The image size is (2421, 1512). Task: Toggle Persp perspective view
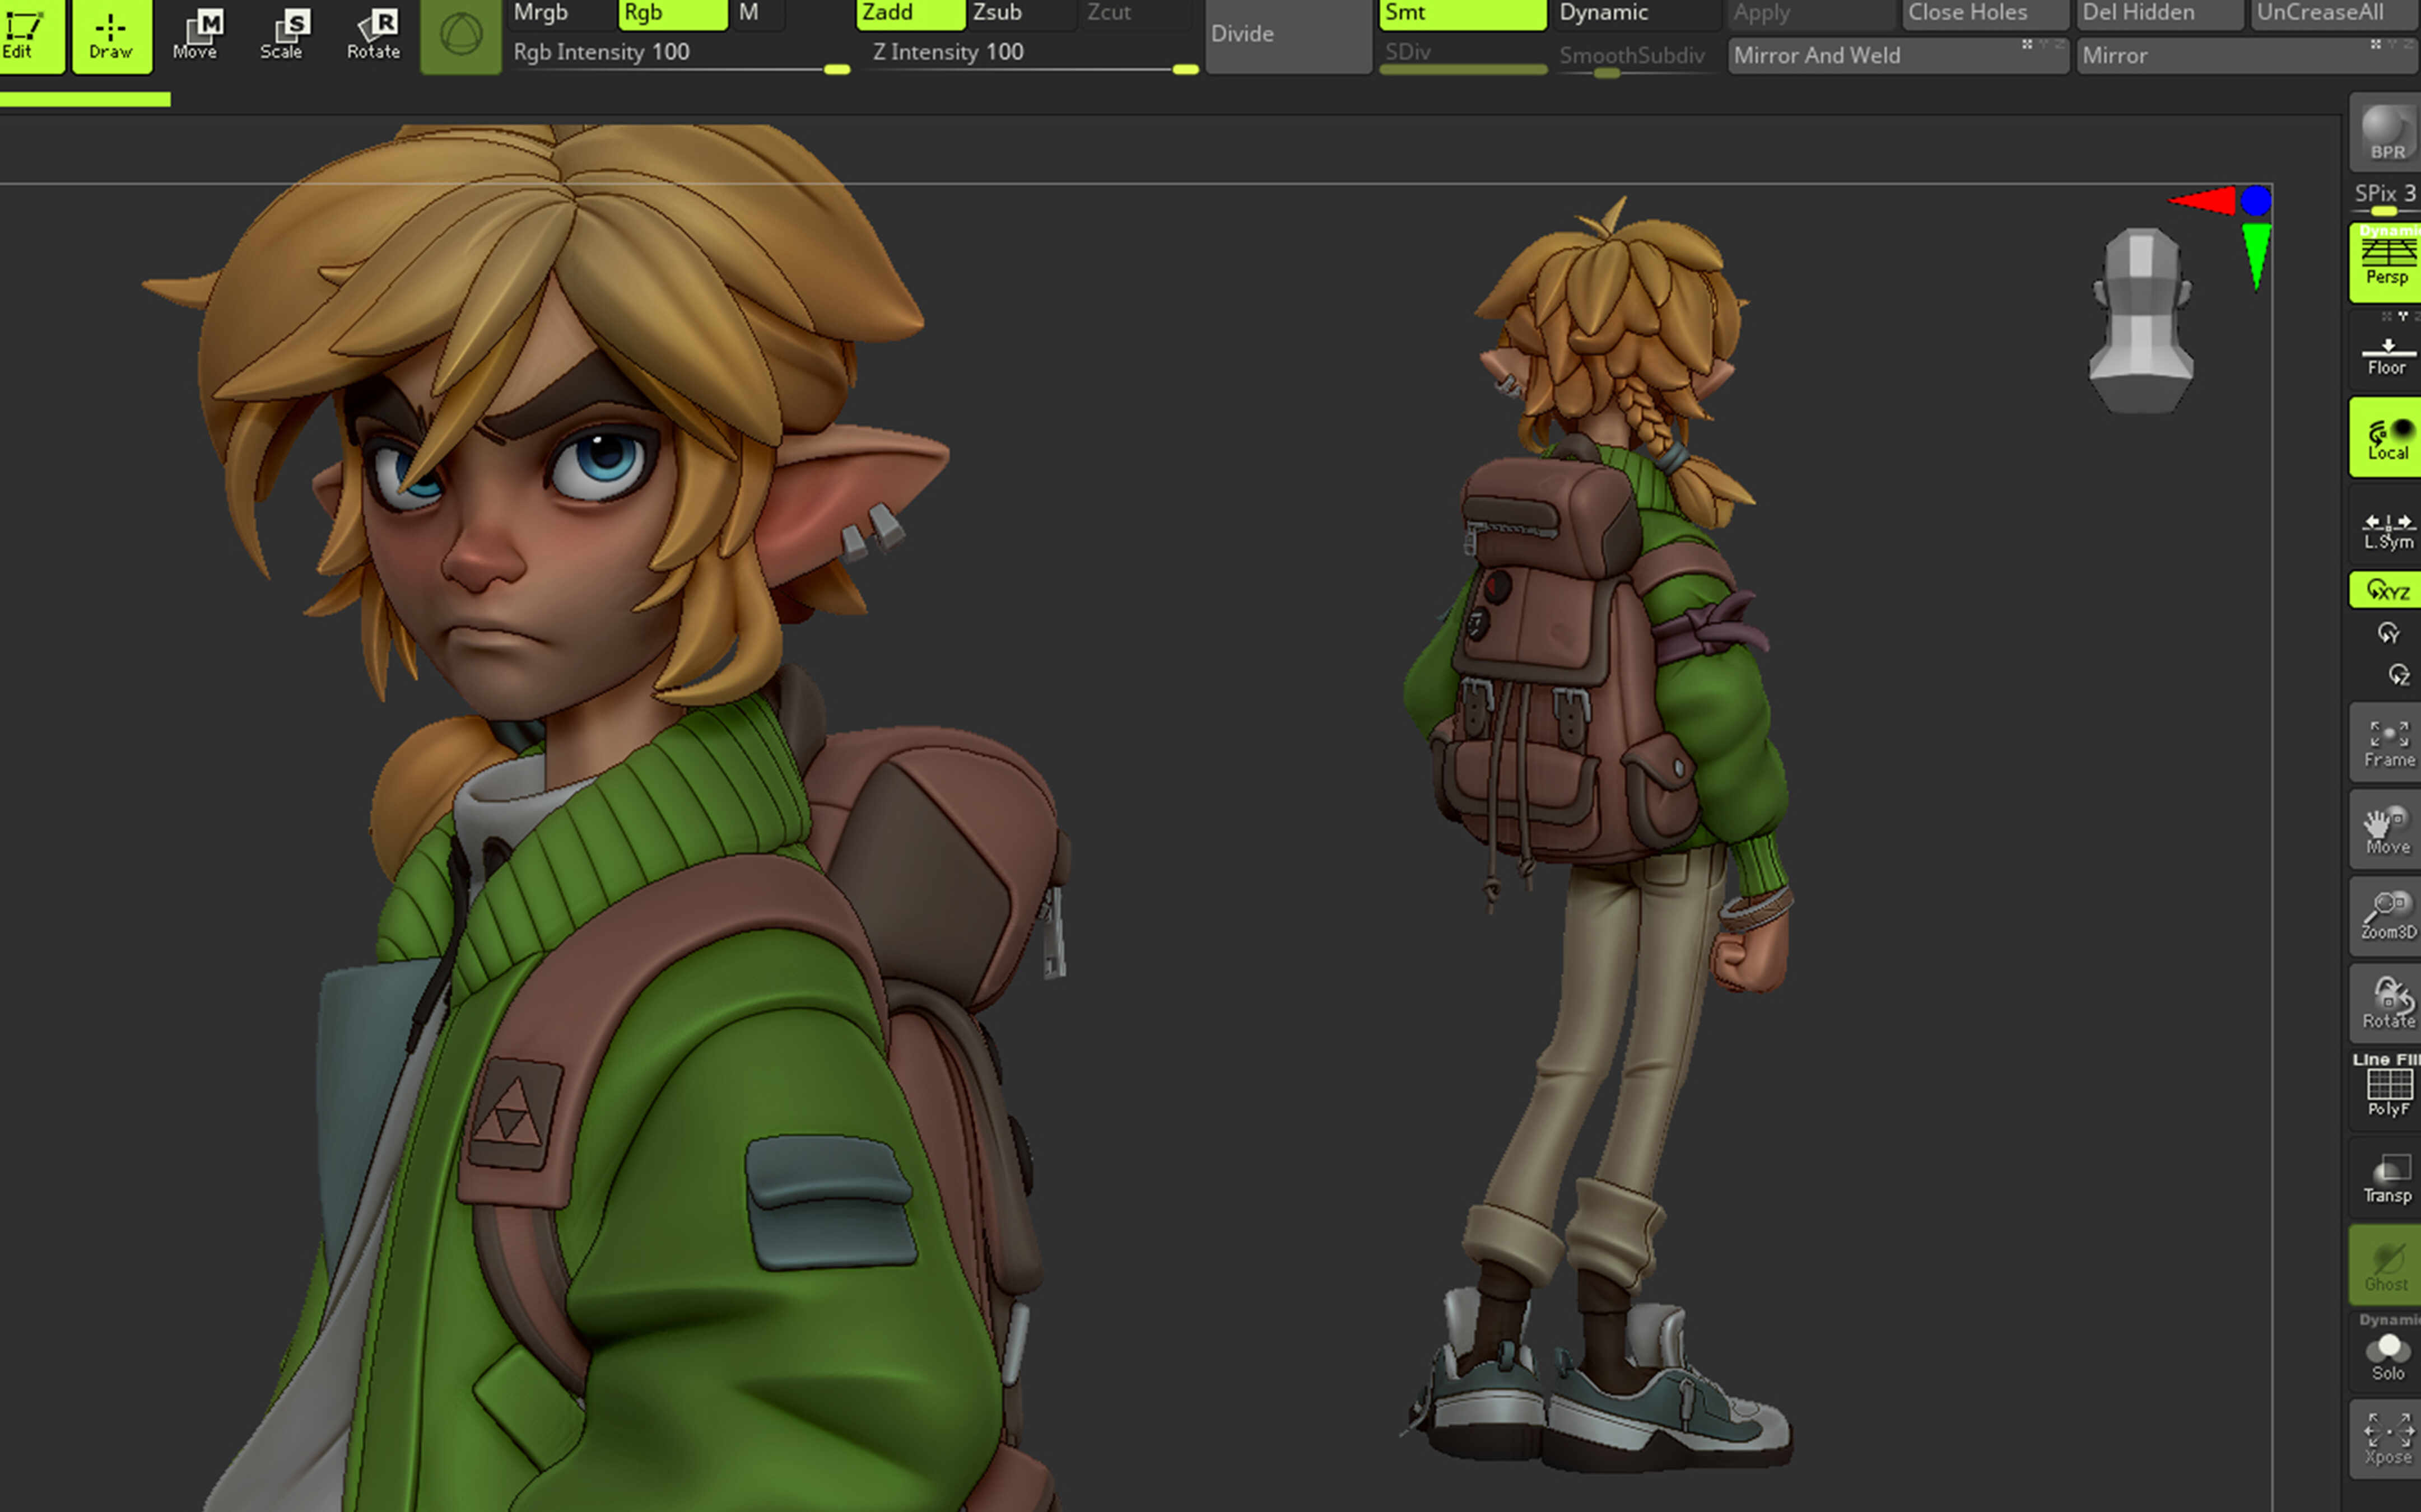coord(2386,262)
